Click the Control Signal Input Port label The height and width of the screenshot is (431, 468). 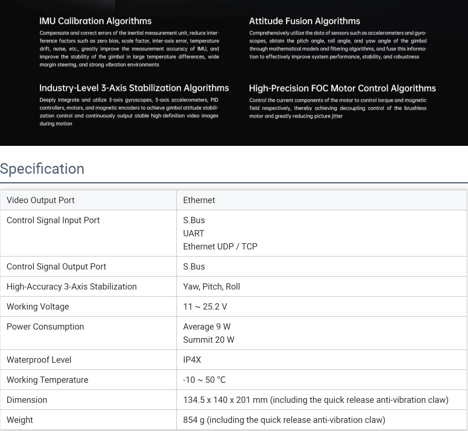(53, 220)
